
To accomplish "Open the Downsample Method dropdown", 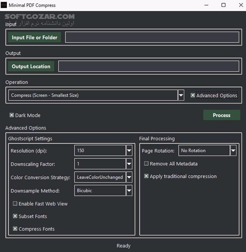I will coord(129,190).
